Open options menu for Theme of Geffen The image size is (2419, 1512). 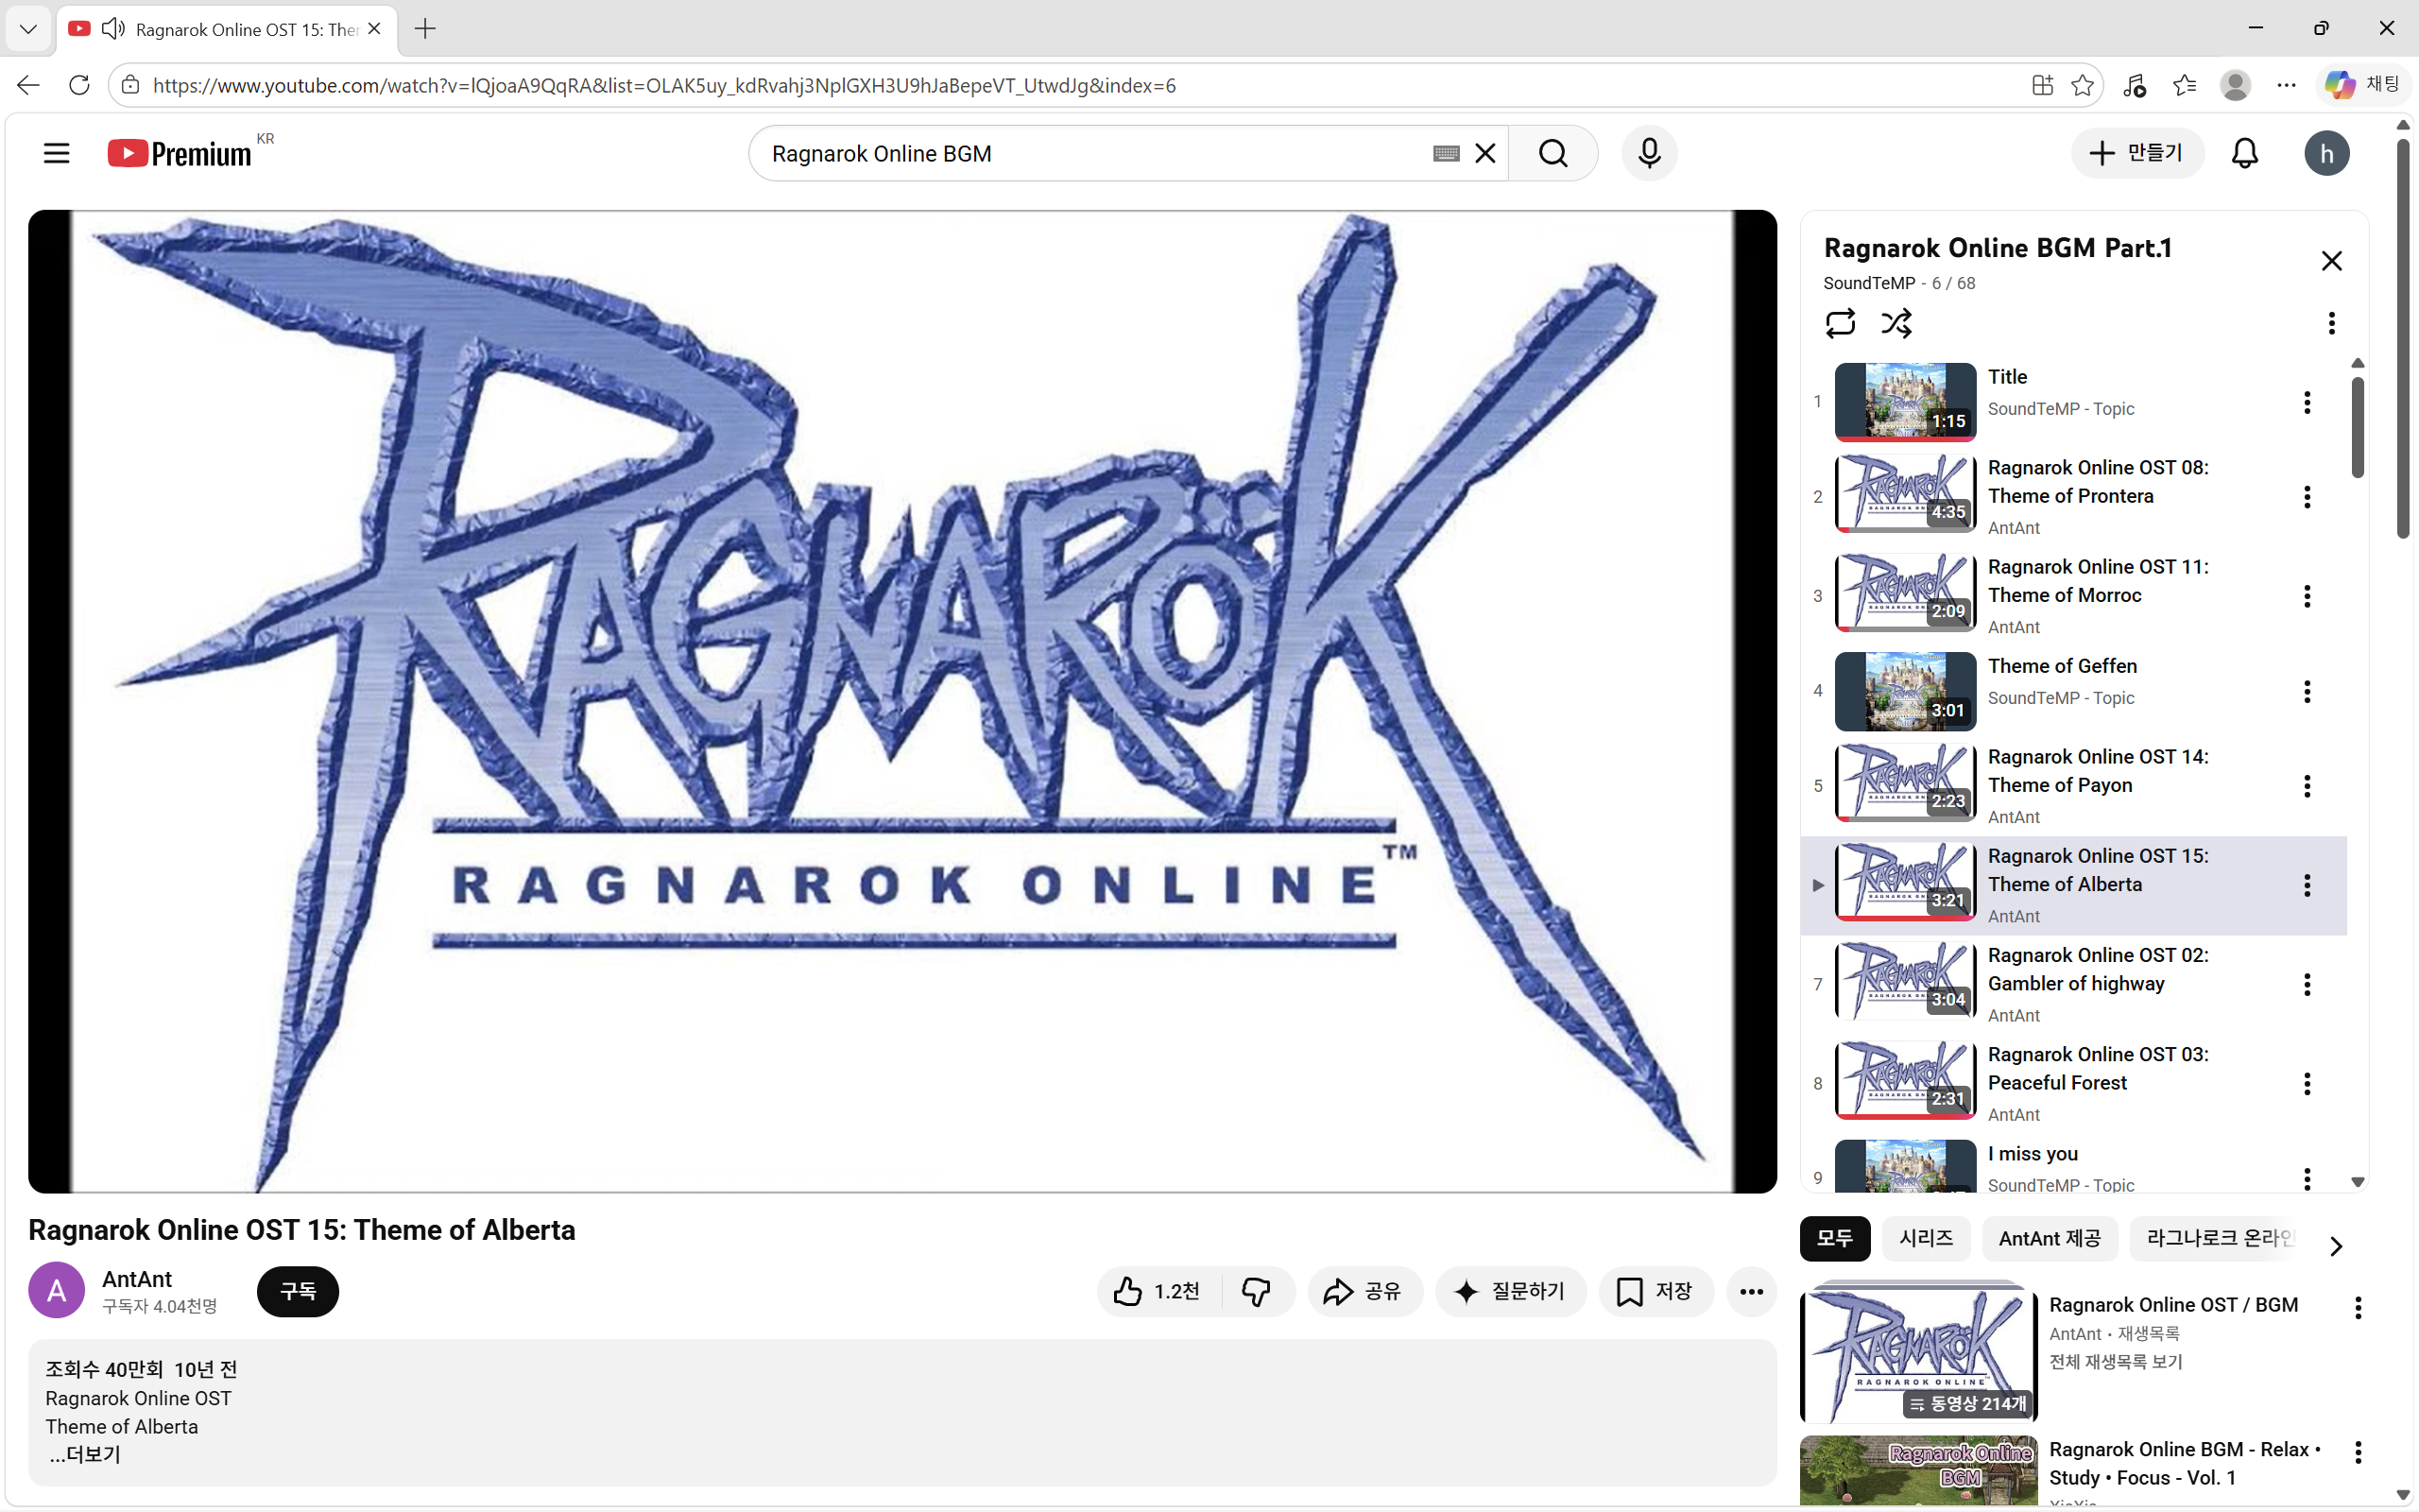click(2307, 691)
